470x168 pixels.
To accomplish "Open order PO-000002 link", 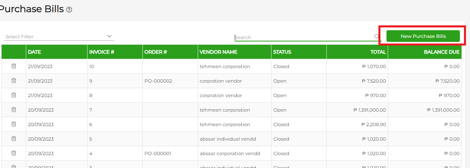I will pyautogui.click(x=158, y=81).
